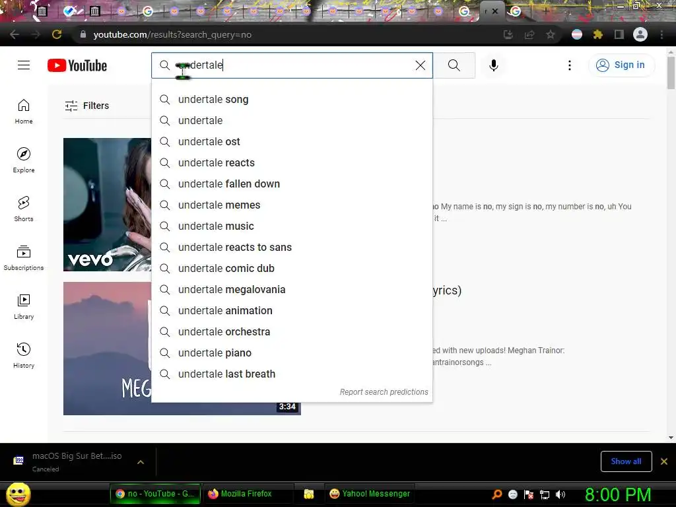Open Explore in the sidebar

tap(24, 160)
